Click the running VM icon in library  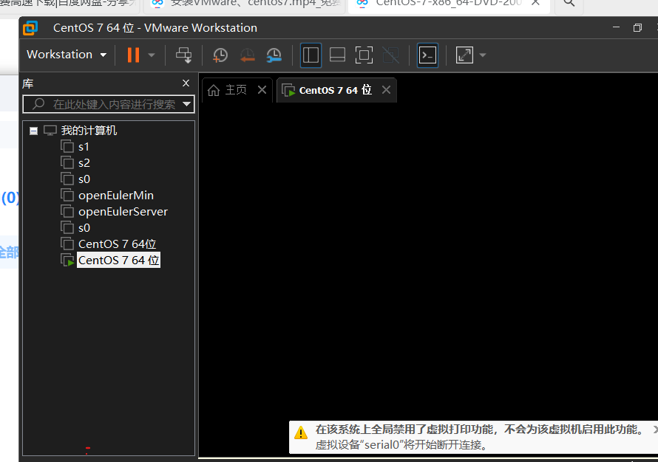pyautogui.click(x=67, y=260)
